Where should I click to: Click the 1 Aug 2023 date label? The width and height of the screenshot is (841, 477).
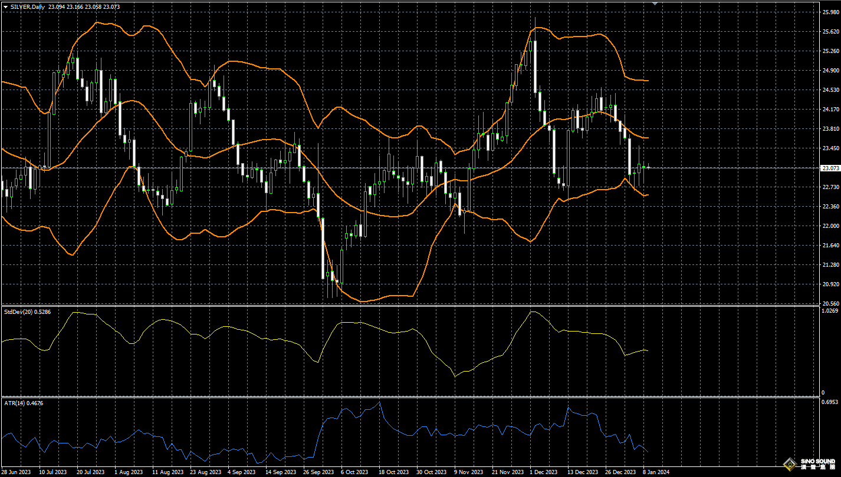129,472
